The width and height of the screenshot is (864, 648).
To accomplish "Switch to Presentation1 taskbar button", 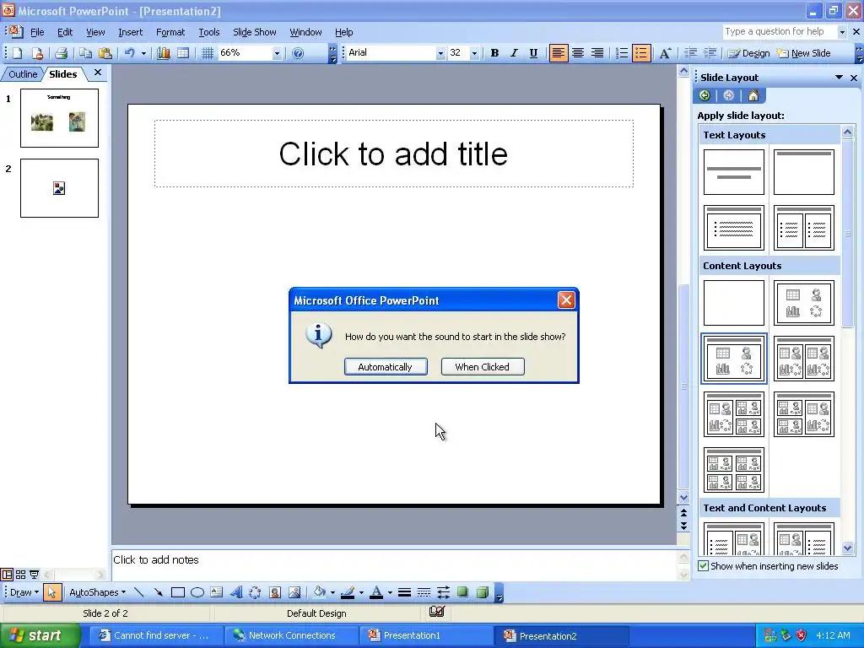I will pos(426,635).
